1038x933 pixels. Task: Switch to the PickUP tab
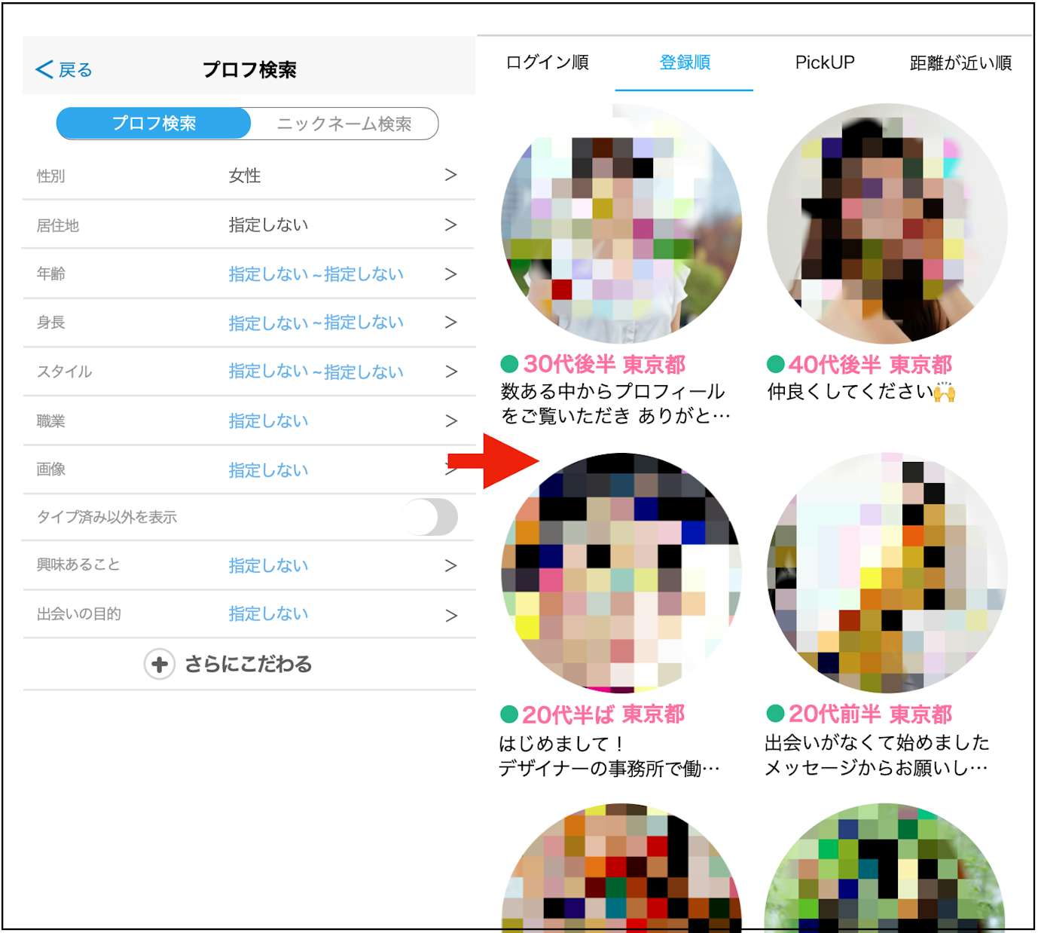825,63
